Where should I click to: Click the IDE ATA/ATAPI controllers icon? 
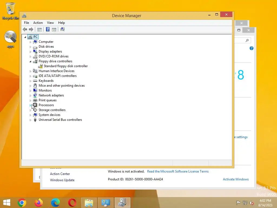35,76
